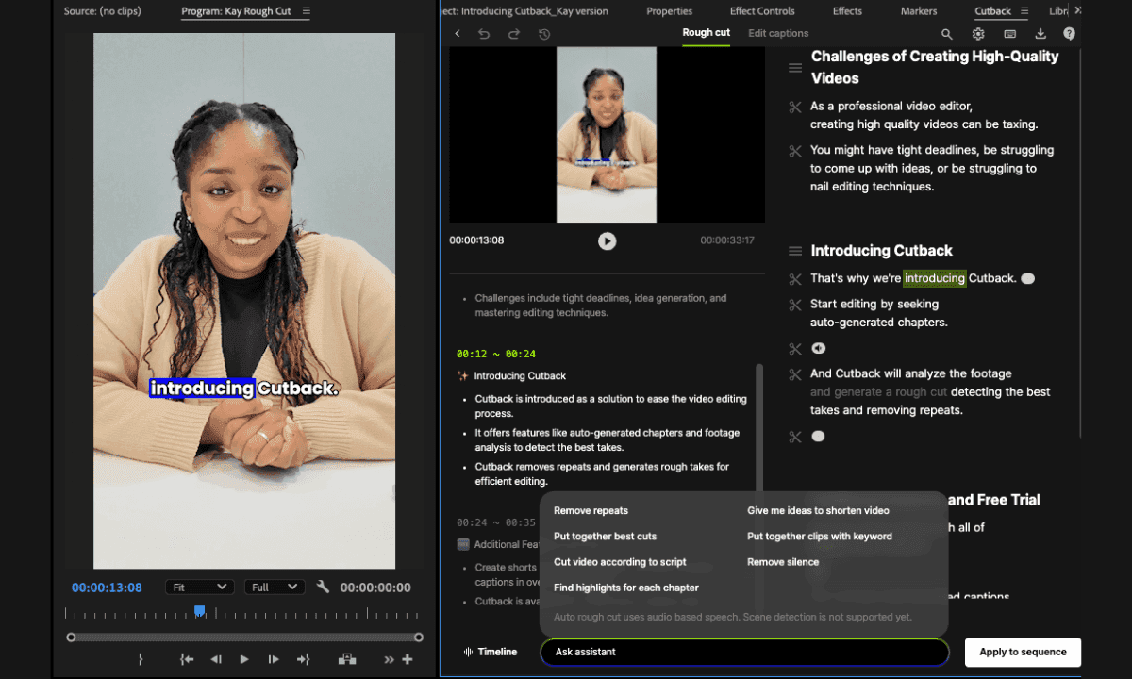Click the Timeline button with waveform icon
The width and height of the screenshot is (1132, 679).
tap(490, 652)
